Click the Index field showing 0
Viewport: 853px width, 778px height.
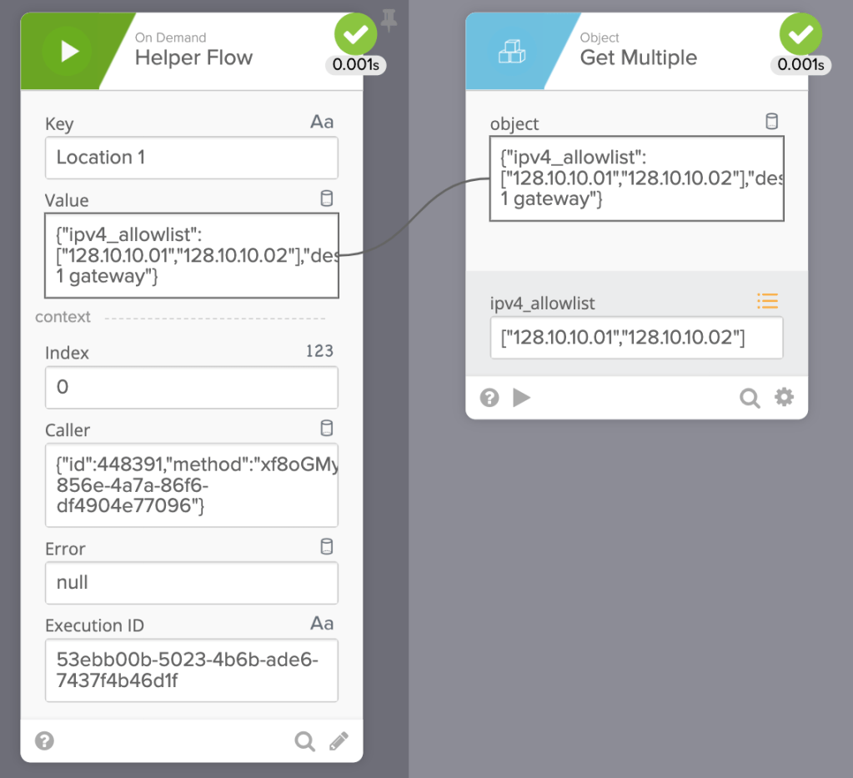click(191, 388)
